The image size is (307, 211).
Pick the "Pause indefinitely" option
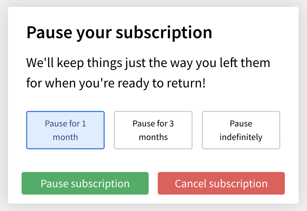tap(241, 130)
